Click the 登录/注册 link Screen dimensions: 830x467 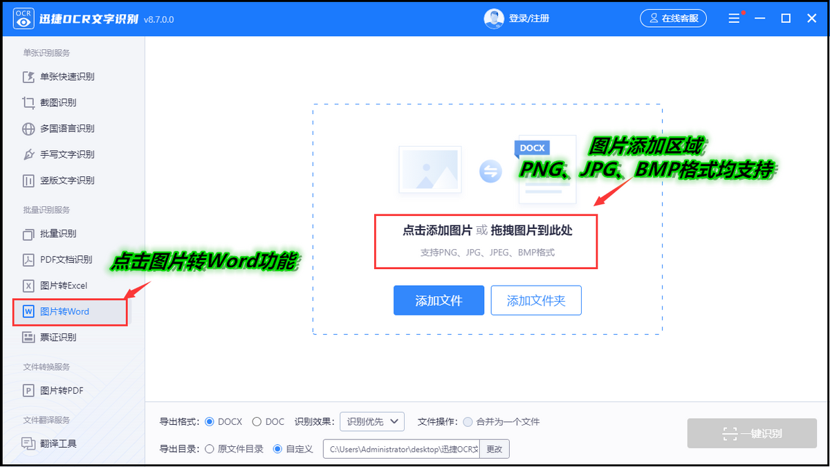tap(529, 19)
